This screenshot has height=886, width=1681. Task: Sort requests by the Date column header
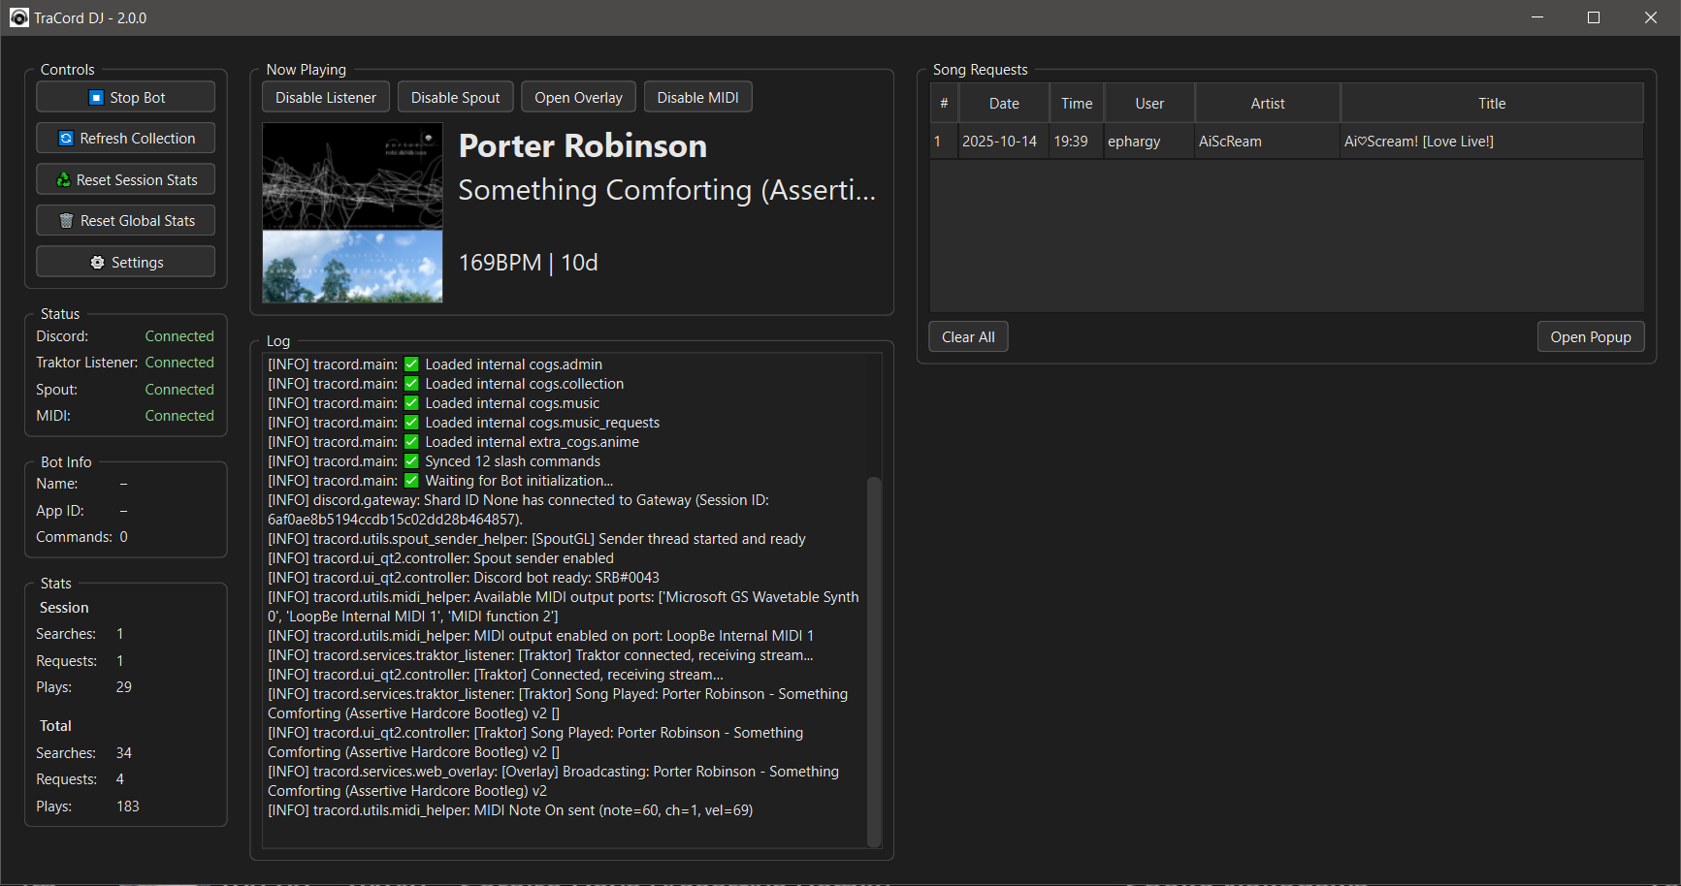tap(1004, 103)
